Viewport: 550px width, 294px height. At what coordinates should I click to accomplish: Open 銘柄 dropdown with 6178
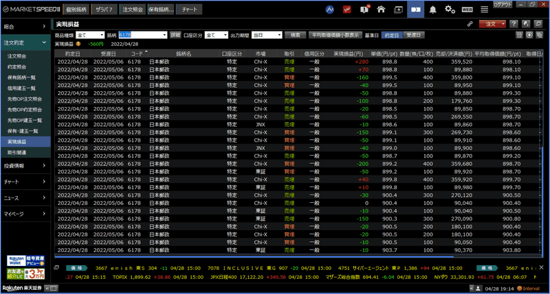[x=142, y=35]
